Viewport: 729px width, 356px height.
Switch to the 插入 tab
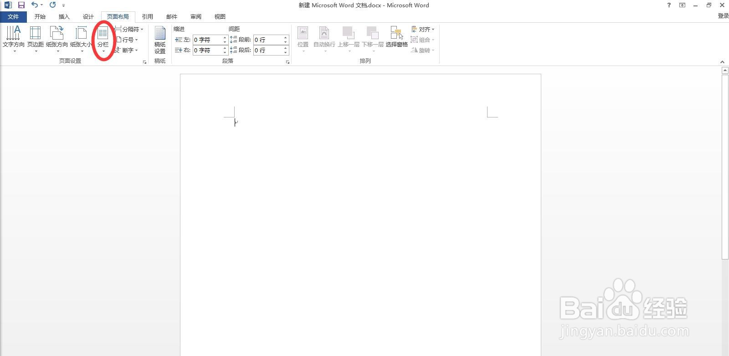(64, 16)
